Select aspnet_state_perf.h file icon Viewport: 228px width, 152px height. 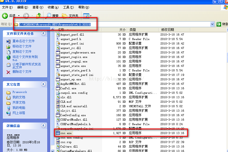(x=58, y=70)
